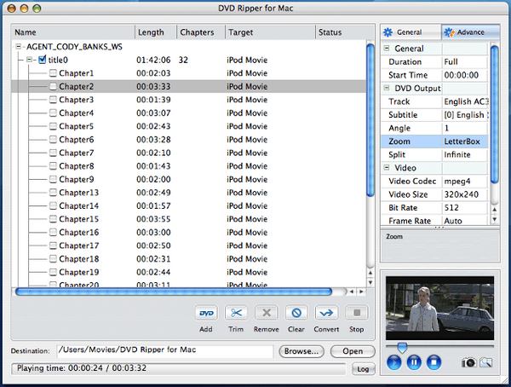Check the Chapter1 checkbox
Image resolution: width=511 pixels, height=387 pixels.
(53, 72)
